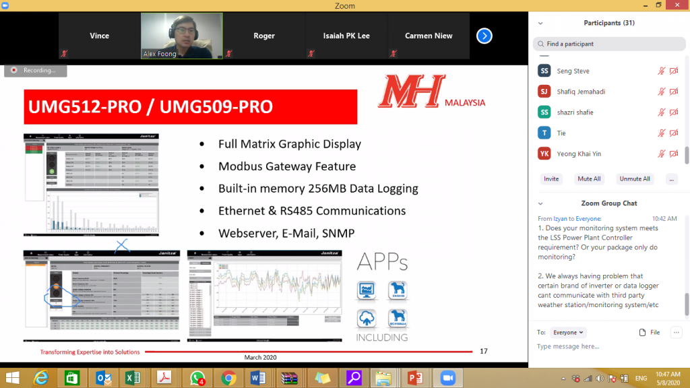Click Mute All button
The image size is (690, 388).
click(x=589, y=179)
